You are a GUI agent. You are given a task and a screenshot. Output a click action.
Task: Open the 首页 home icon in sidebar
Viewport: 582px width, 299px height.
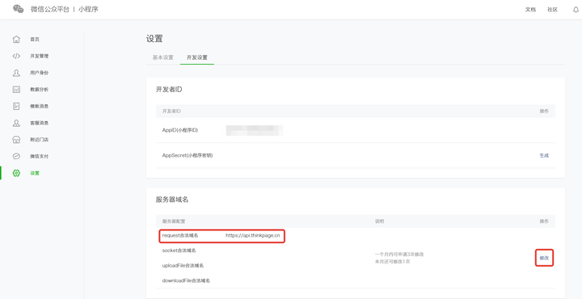(x=16, y=40)
